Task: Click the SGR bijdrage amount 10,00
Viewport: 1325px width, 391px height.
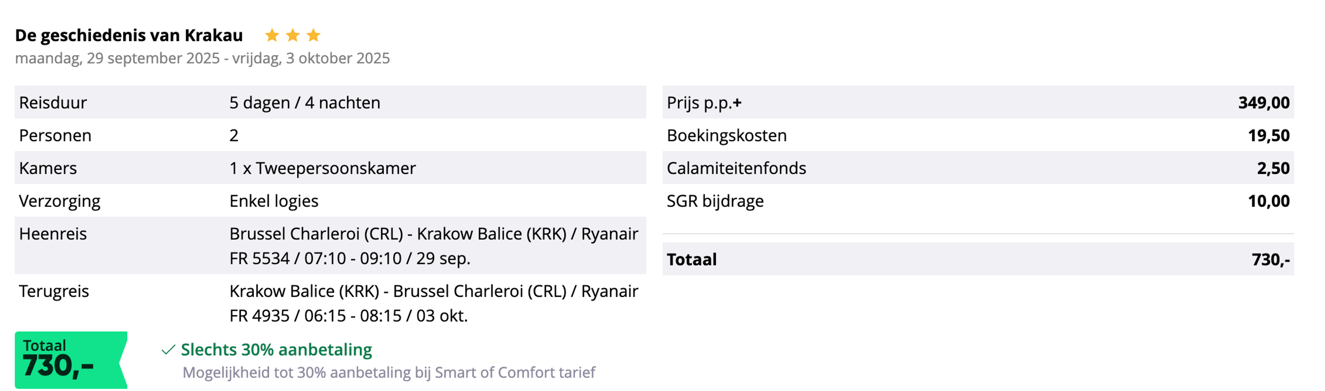Action: click(1268, 201)
